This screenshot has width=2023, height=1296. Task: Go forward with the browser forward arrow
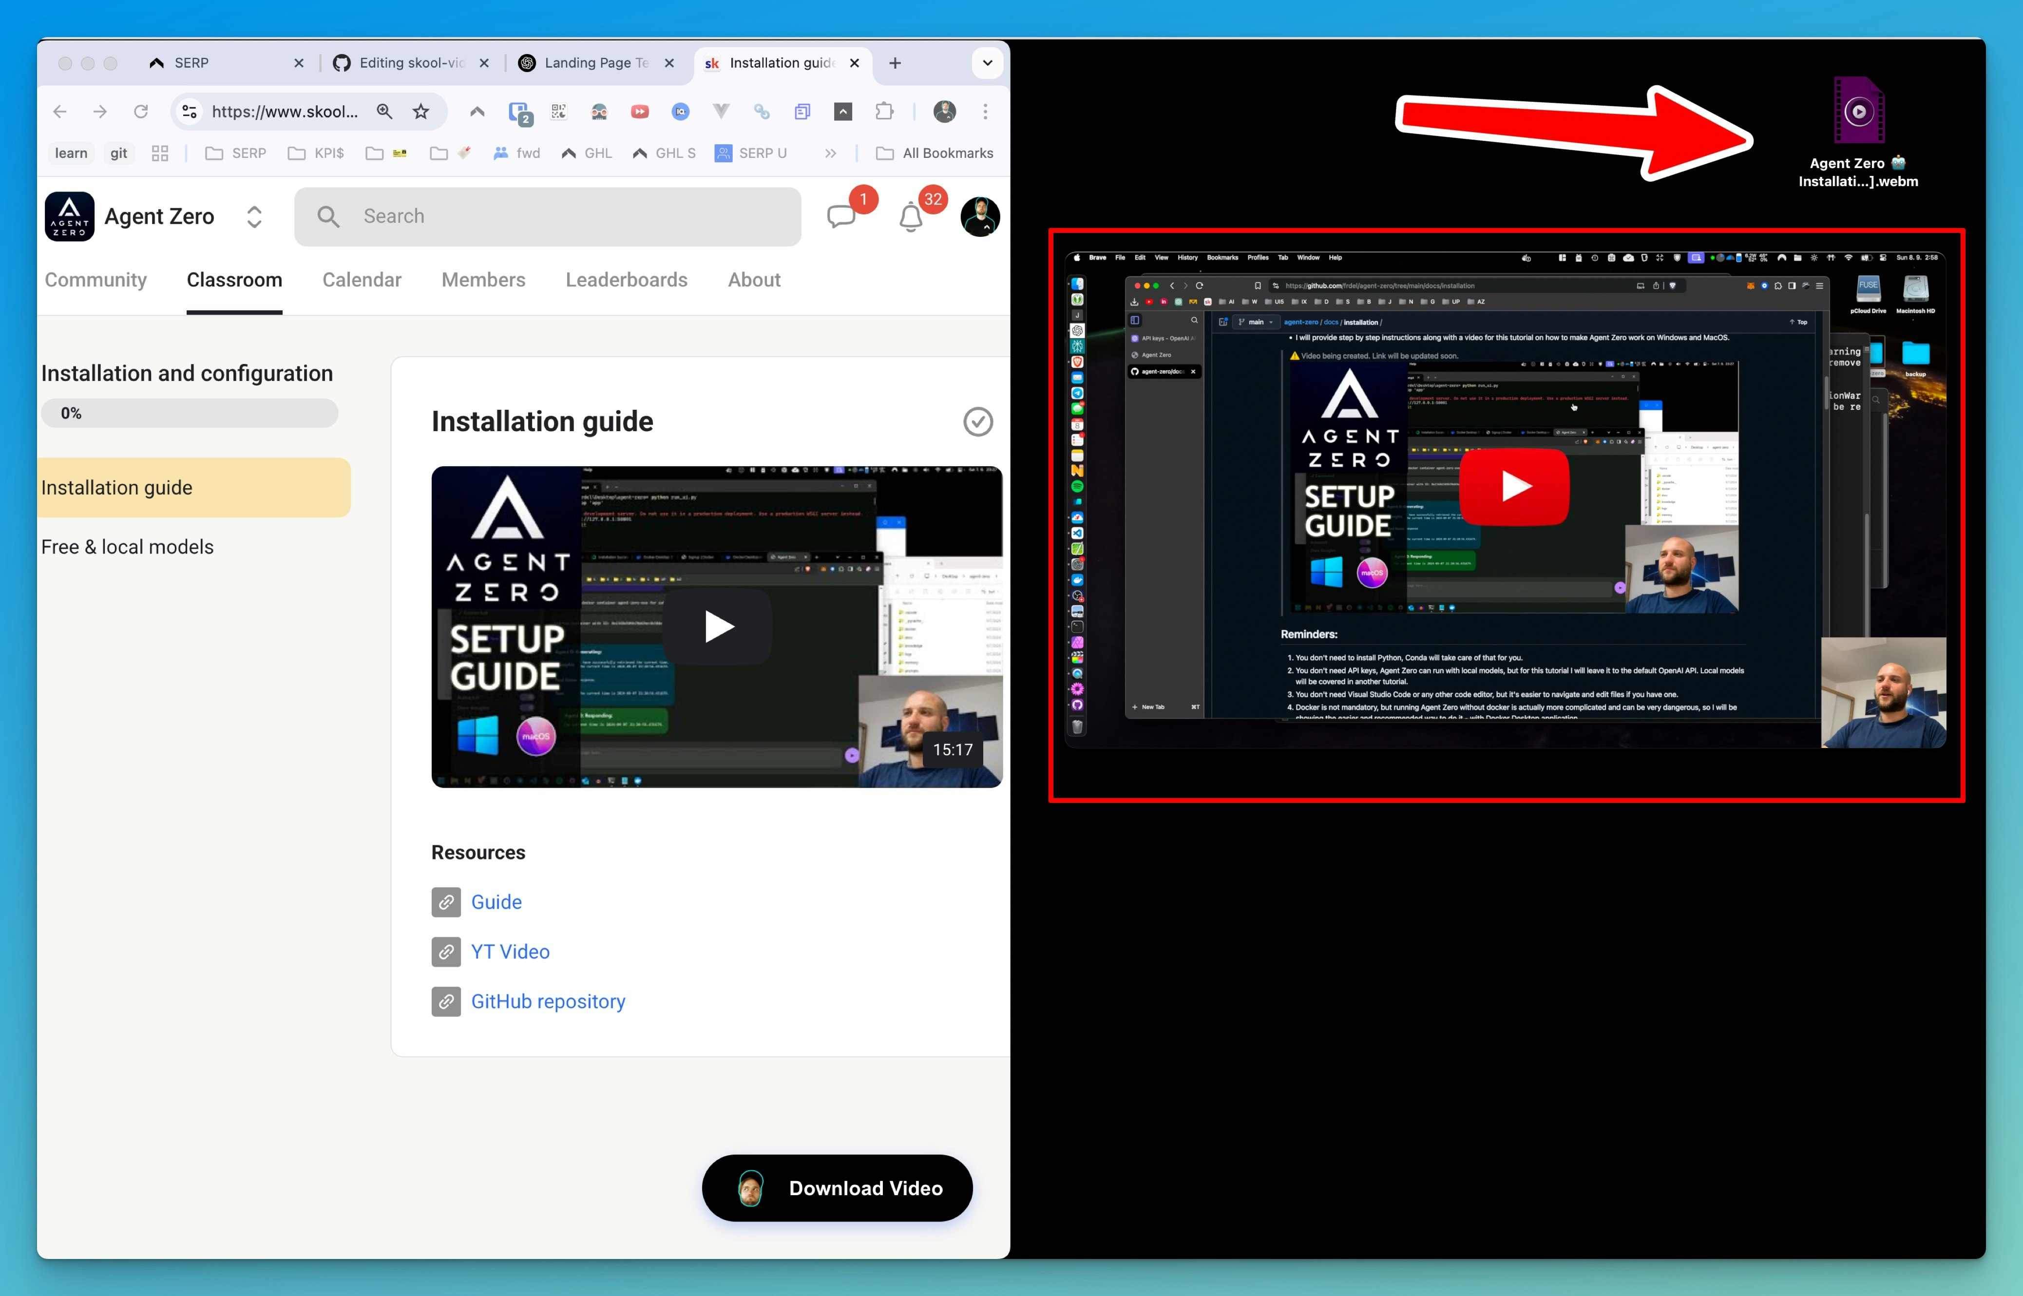100,111
